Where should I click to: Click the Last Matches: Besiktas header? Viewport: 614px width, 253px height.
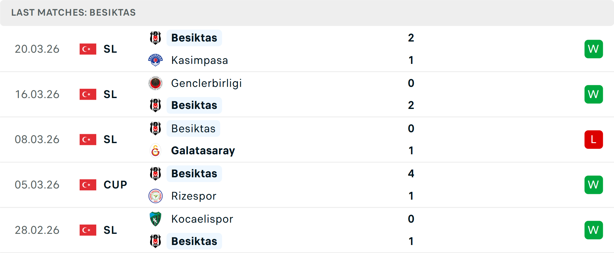coord(74,12)
